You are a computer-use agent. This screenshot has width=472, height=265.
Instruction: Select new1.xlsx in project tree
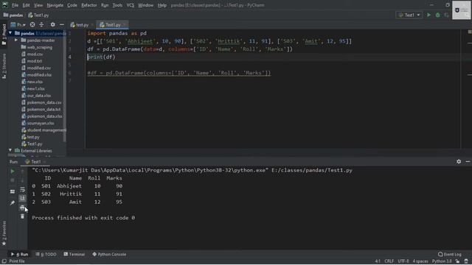[33, 88]
